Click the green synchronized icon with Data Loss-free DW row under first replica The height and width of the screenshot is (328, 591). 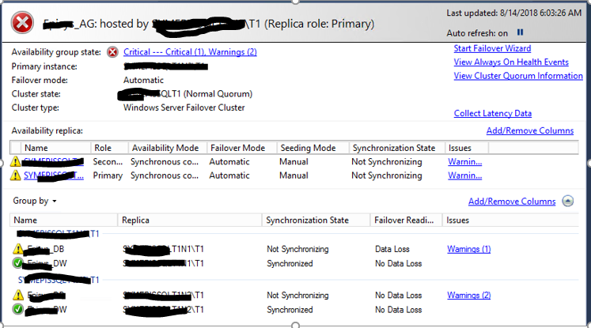(x=18, y=263)
